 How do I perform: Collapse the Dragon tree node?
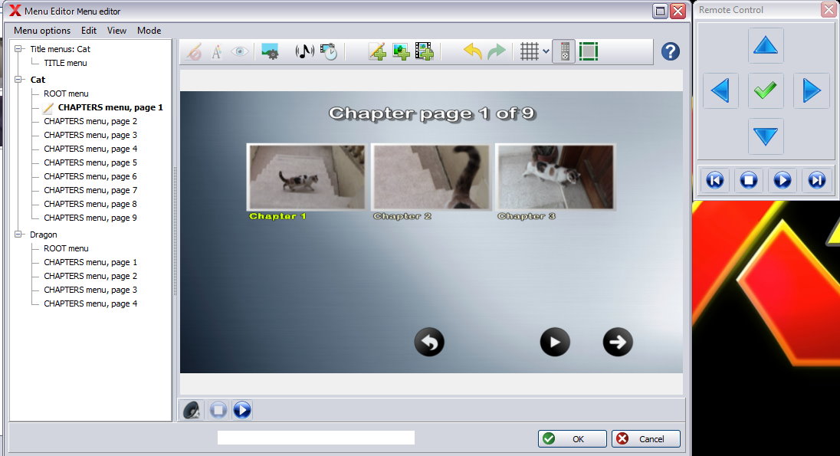click(18, 235)
